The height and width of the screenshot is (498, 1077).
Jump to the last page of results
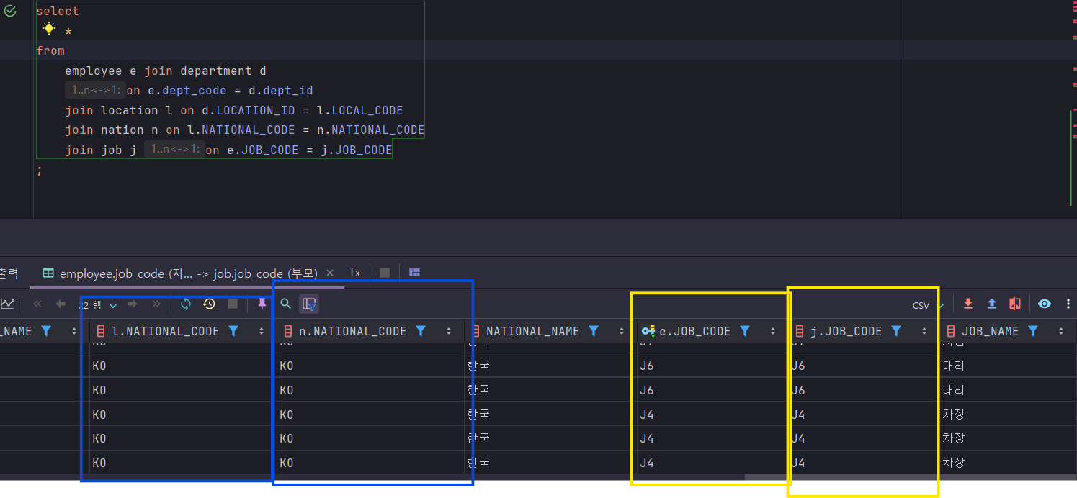156,304
